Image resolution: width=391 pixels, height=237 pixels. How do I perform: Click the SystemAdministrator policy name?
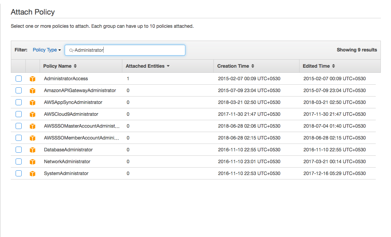(x=66, y=173)
